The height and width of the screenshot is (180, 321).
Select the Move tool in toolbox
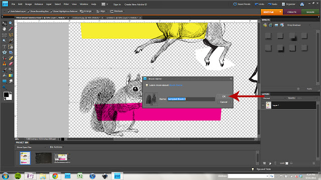[5, 23]
